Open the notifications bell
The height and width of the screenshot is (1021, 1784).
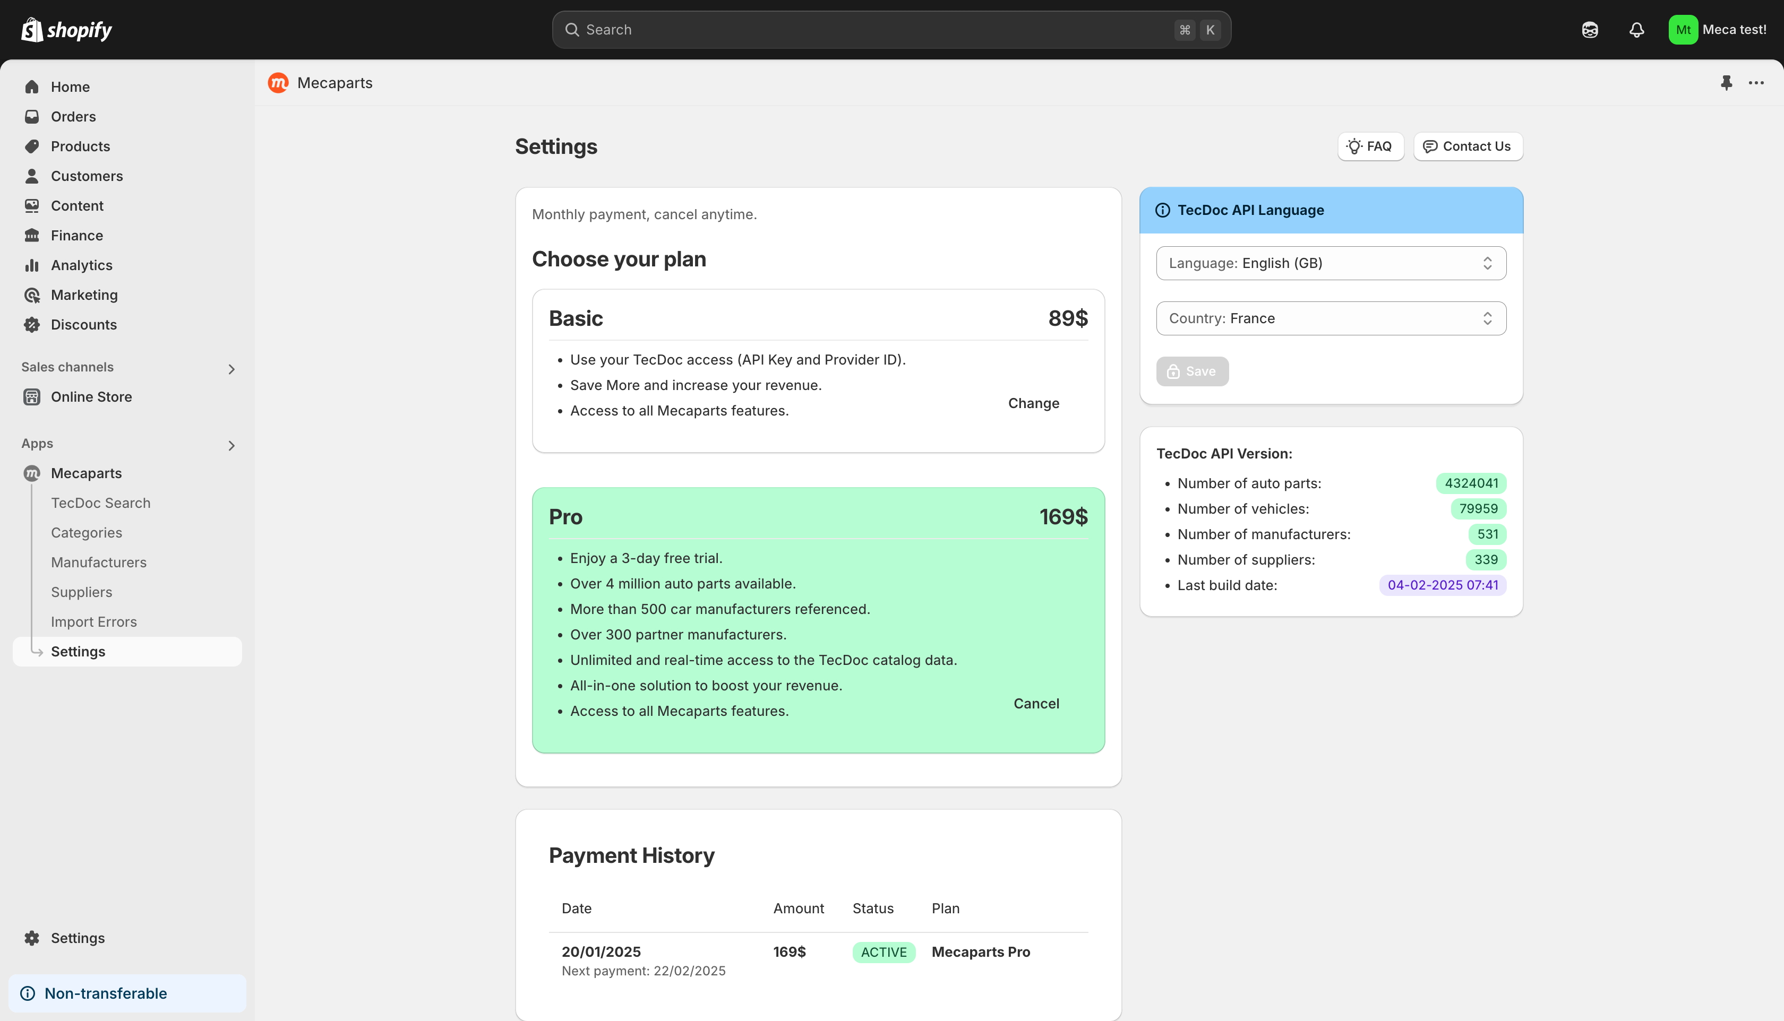tap(1637, 30)
